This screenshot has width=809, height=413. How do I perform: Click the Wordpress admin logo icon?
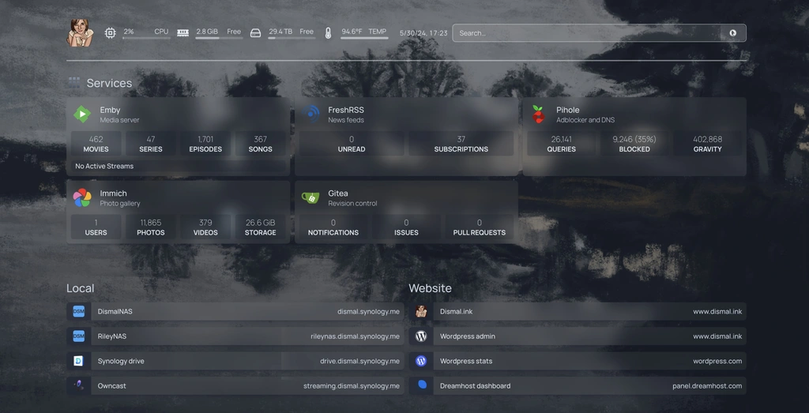point(421,336)
